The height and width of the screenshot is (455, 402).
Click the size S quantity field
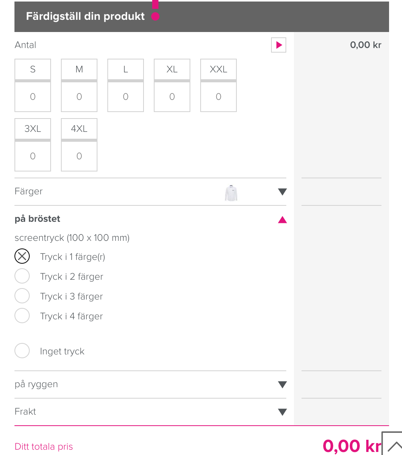(33, 97)
